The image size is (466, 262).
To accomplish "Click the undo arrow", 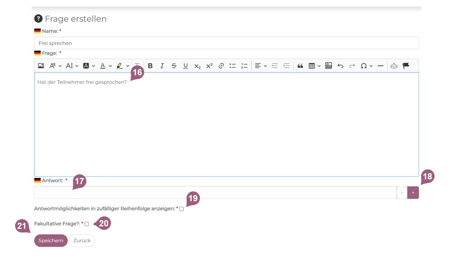I will (x=340, y=66).
